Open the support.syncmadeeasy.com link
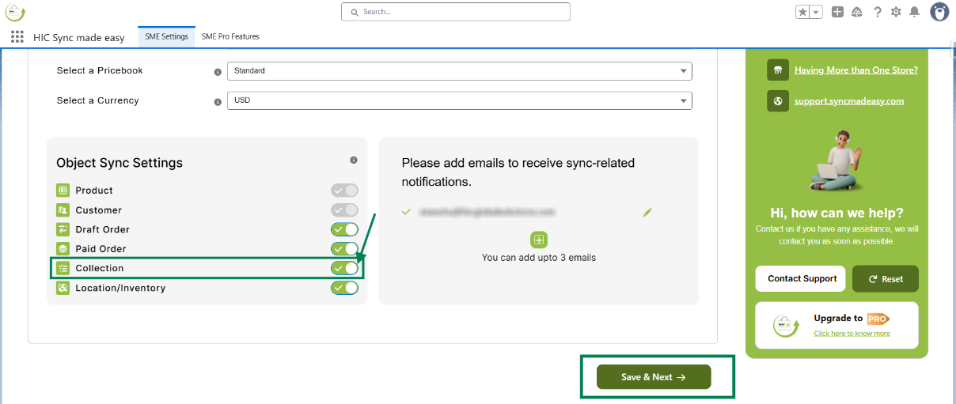956x404 pixels. click(848, 101)
